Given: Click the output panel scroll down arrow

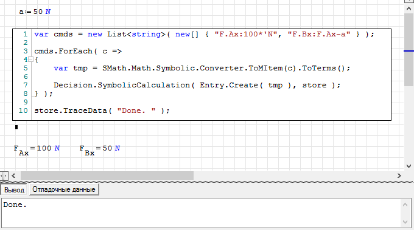Looking at the screenshot, I should [405, 222].
